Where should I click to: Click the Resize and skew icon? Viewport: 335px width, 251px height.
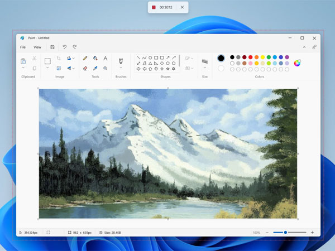point(59,68)
